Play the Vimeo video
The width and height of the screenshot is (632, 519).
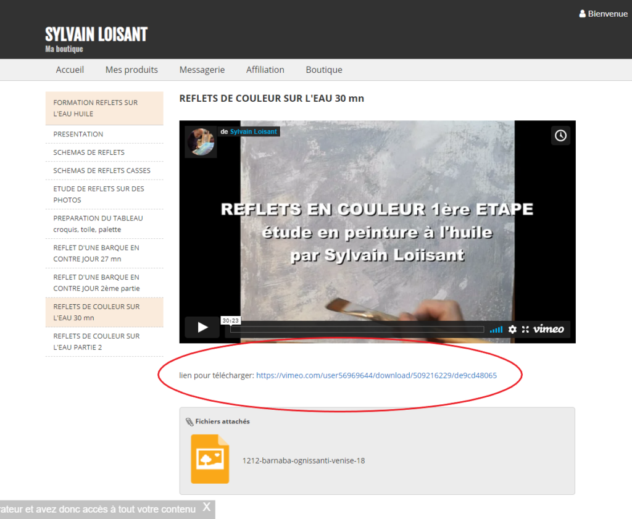202,327
